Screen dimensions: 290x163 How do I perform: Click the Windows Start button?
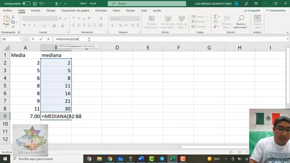point(5,159)
